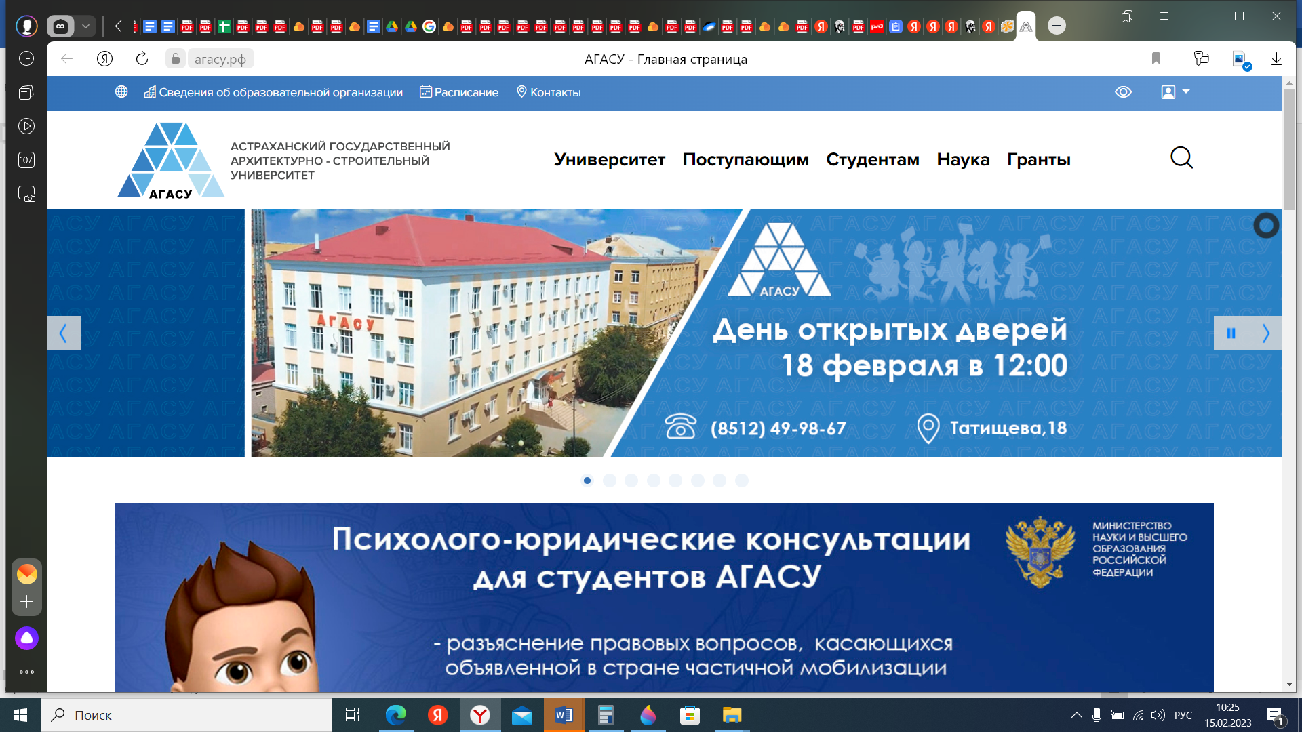
Task: Select the fifth slider dot
Action: pyautogui.click(x=675, y=481)
